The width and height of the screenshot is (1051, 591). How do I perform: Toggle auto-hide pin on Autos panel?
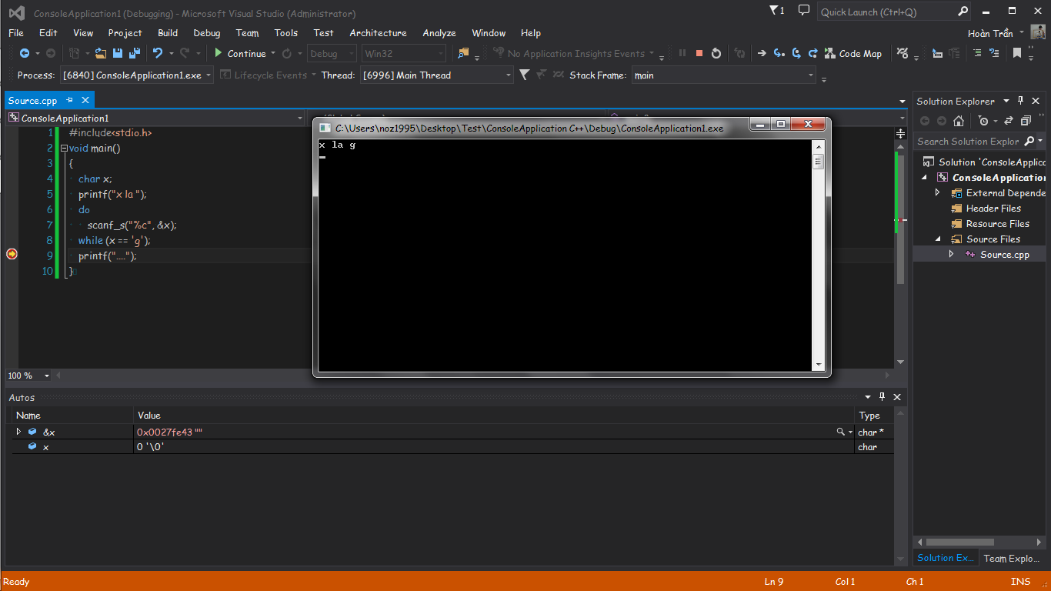(882, 397)
